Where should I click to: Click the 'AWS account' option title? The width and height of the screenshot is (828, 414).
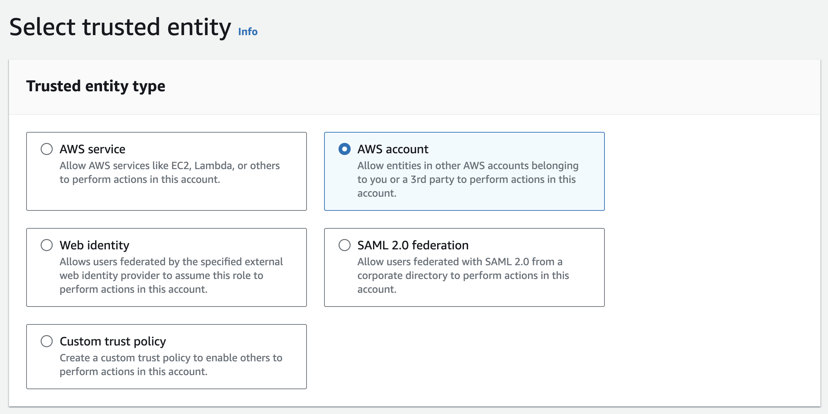click(x=393, y=149)
